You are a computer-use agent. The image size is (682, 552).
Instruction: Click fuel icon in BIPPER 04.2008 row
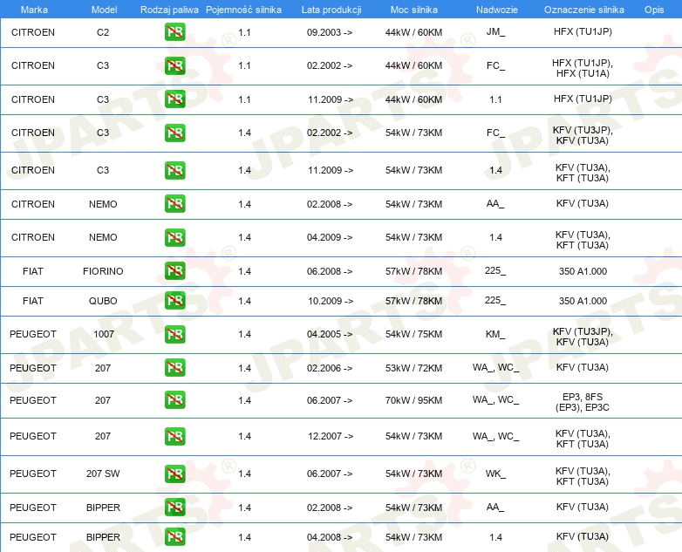(x=174, y=536)
